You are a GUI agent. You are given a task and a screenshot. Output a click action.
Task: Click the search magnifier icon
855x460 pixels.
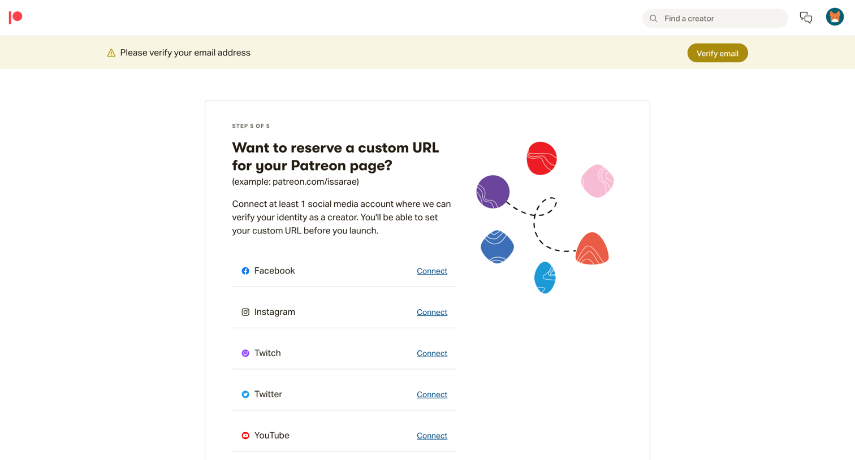tap(654, 19)
